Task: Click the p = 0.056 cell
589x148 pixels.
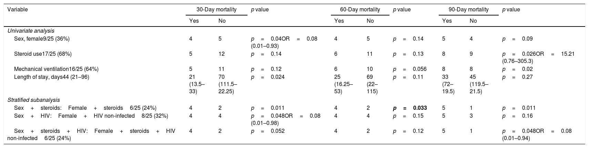Action: click(x=410, y=69)
